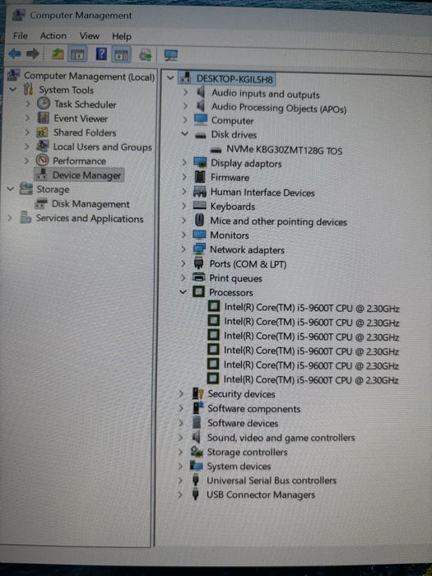432x576 pixels.
Task: Toggle the Show/Hide Action Pane icon
Action: 122,55
